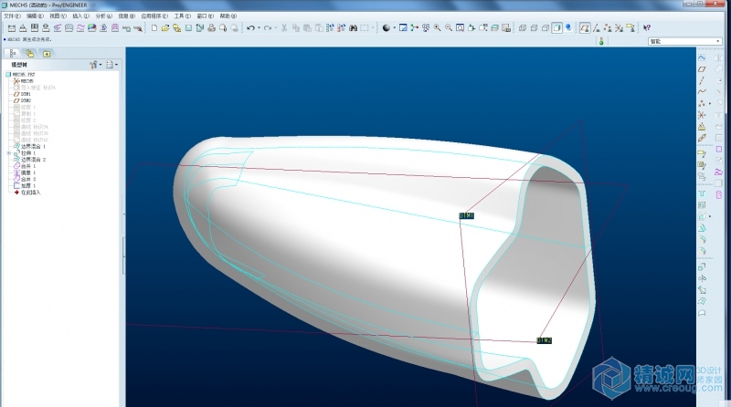Select DTM1 datum plane in model tree
Image resolution: width=731 pixels, height=407 pixels.
click(26, 94)
